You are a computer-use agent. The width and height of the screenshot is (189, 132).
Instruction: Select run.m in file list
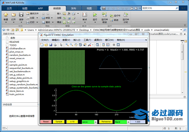[x=13, y=62]
